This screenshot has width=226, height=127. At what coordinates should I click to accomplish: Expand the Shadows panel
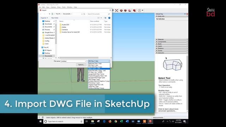(x=172, y=48)
